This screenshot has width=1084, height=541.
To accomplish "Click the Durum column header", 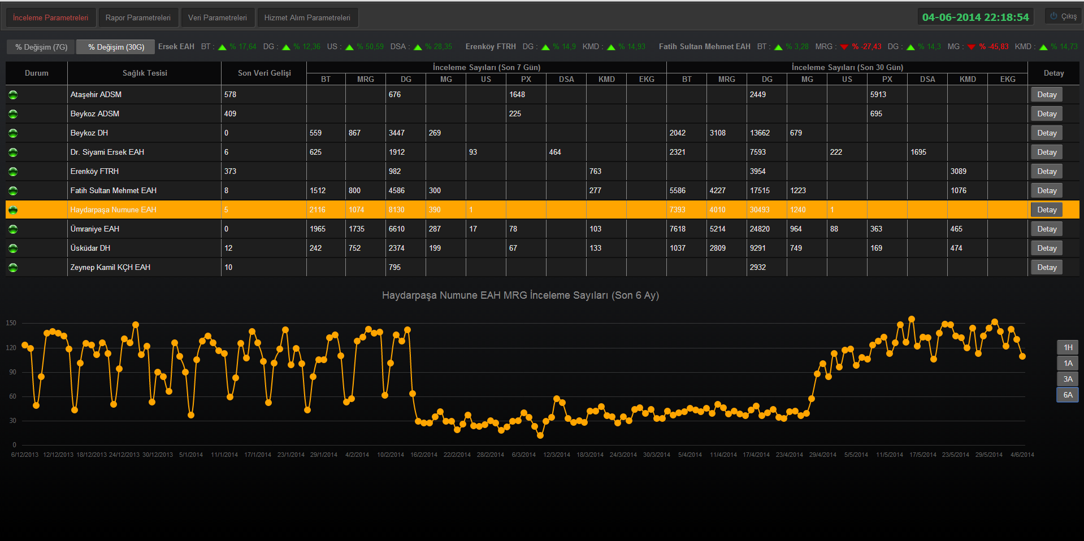I will (37, 73).
